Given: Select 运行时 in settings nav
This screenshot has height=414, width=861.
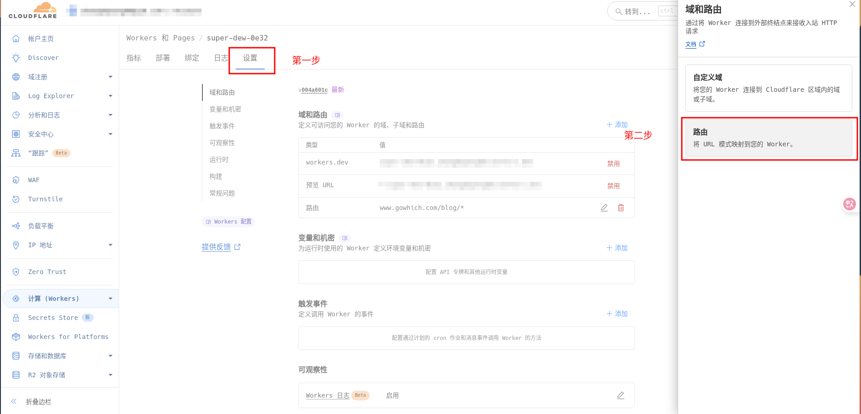Looking at the screenshot, I should [219, 160].
